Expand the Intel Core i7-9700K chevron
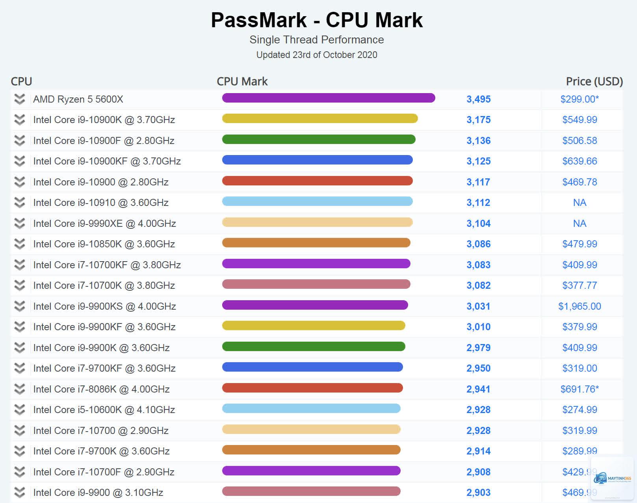This screenshot has height=503, width=637. click(x=19, y=451)
